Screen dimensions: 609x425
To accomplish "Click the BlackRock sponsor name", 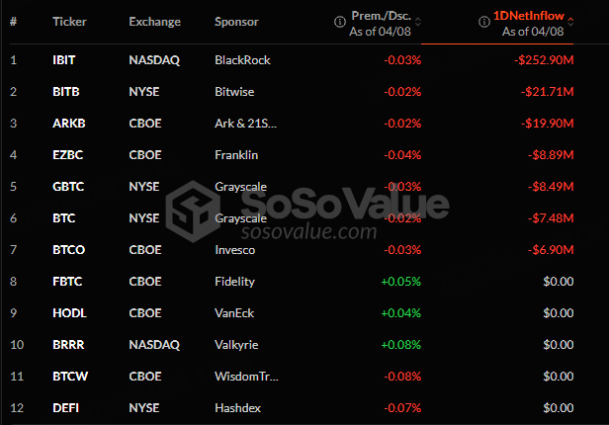I will pos(242,60).
